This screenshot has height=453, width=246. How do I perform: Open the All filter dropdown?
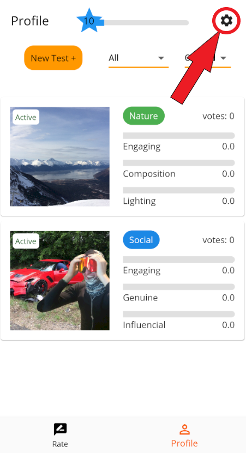[x=138, y=58]
